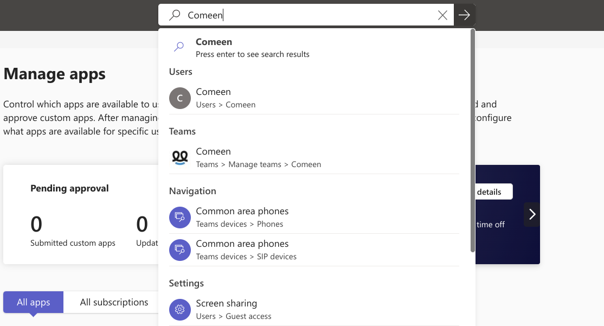The image size is (604, 326).
Task: Advance the banner carousel with right chevron
Action: point(532,214)
